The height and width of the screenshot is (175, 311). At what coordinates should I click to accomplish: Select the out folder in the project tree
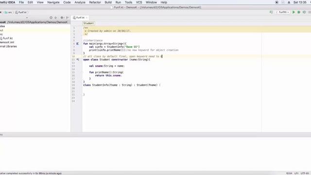(1, 30)
